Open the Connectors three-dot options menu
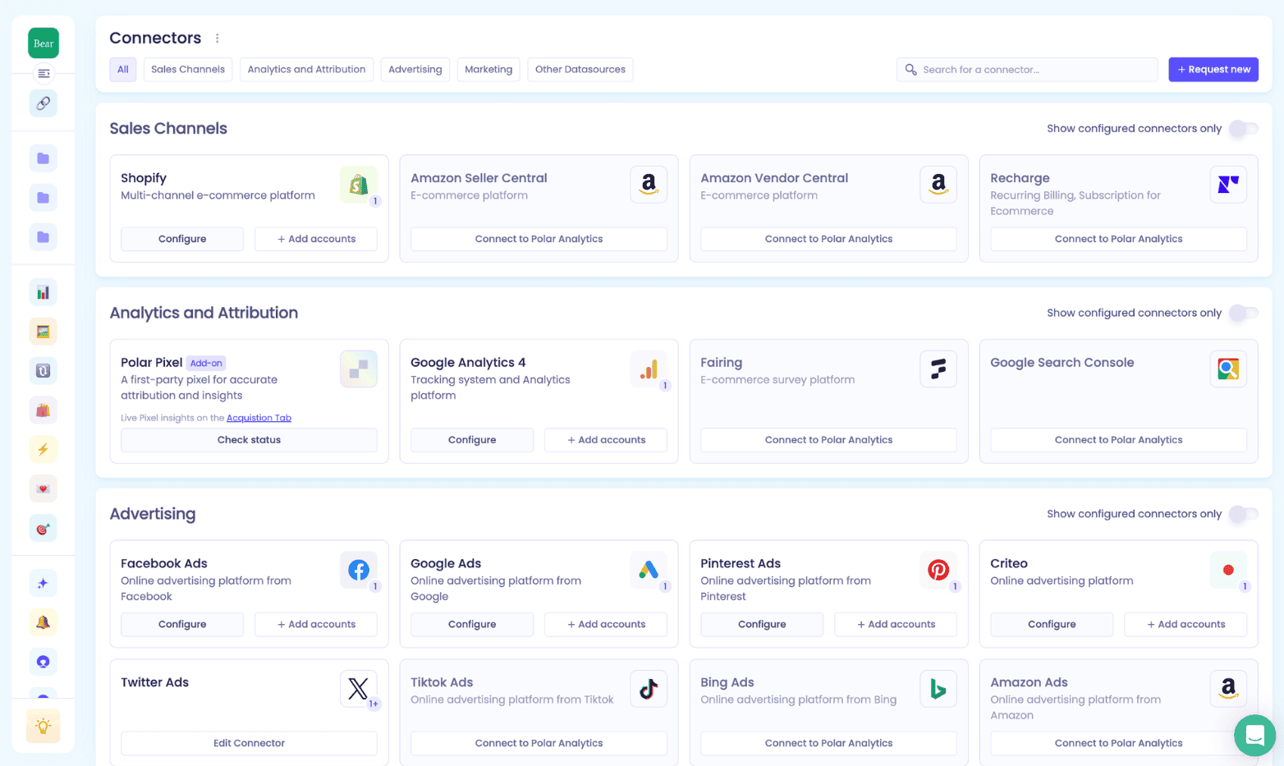The image size is (1284, 766). pos(218,39)
